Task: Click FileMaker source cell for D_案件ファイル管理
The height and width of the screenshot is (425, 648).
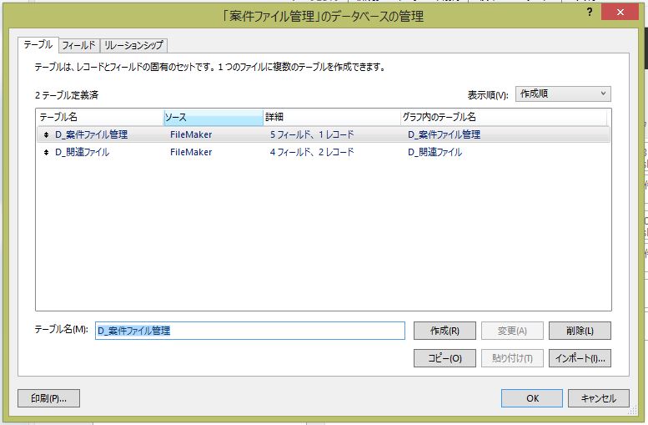Action: 191,134
